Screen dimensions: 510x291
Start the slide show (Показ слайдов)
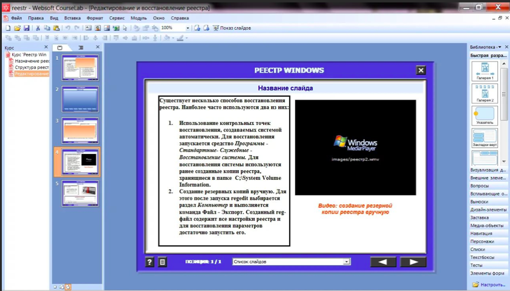[x=232, y=28]
